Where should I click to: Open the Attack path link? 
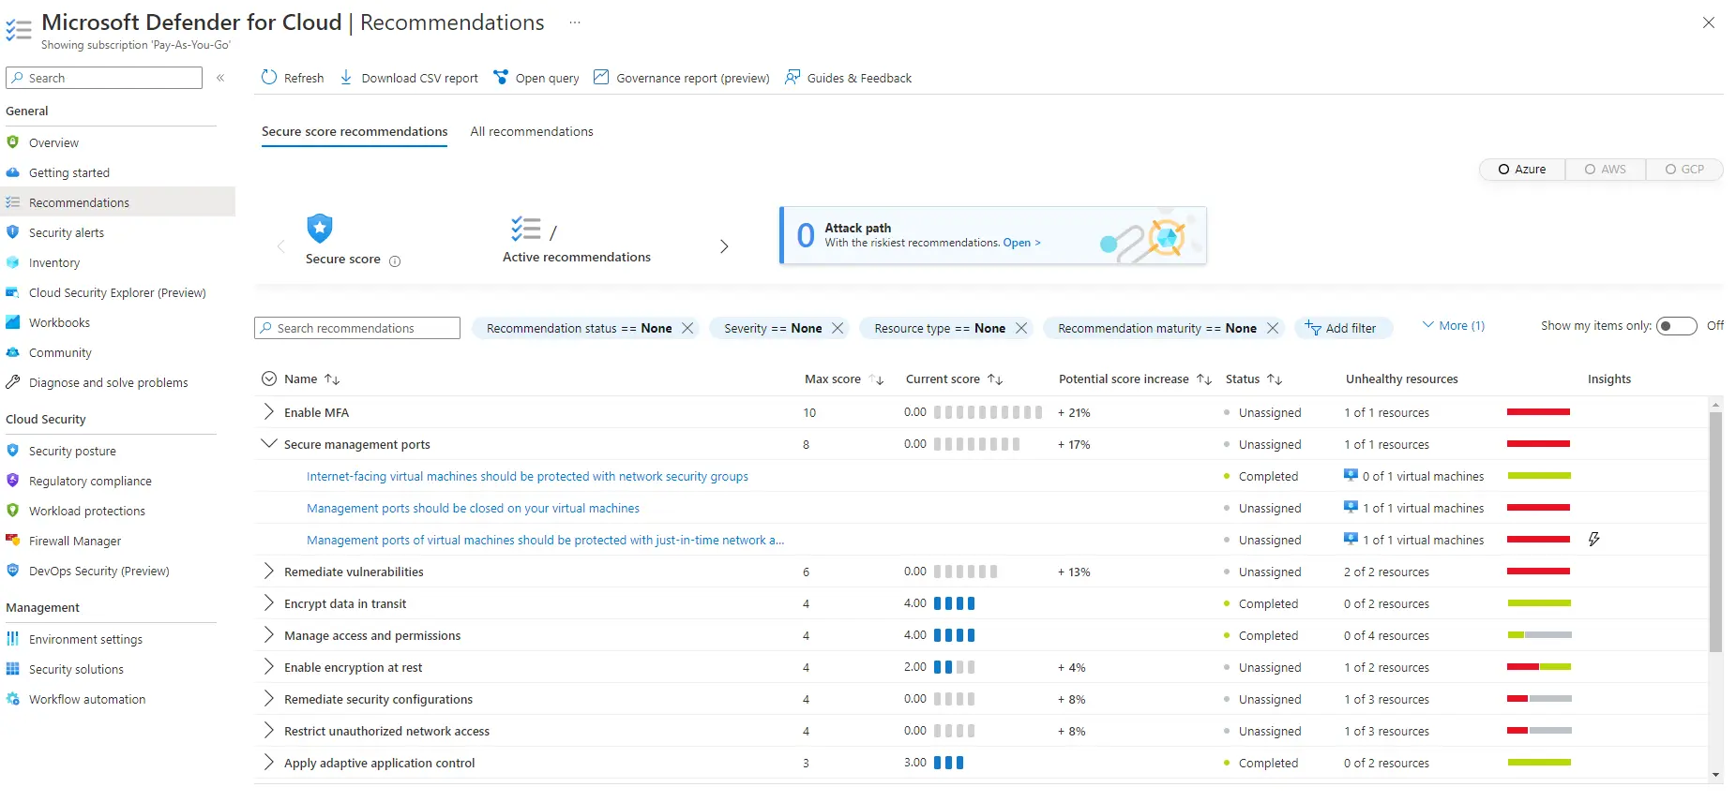[x=1022, y=243]
